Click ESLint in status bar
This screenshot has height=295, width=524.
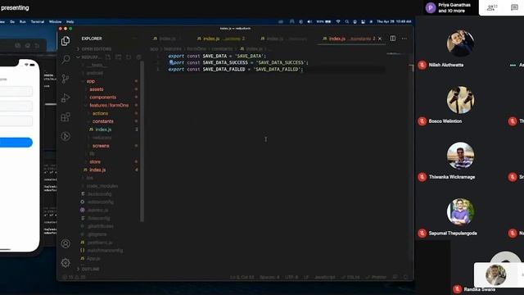(350, 277)
